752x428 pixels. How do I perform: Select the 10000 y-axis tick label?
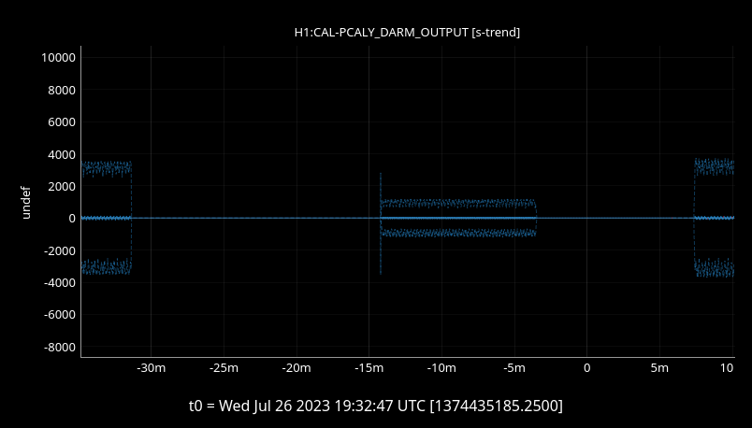click(58, 58)
